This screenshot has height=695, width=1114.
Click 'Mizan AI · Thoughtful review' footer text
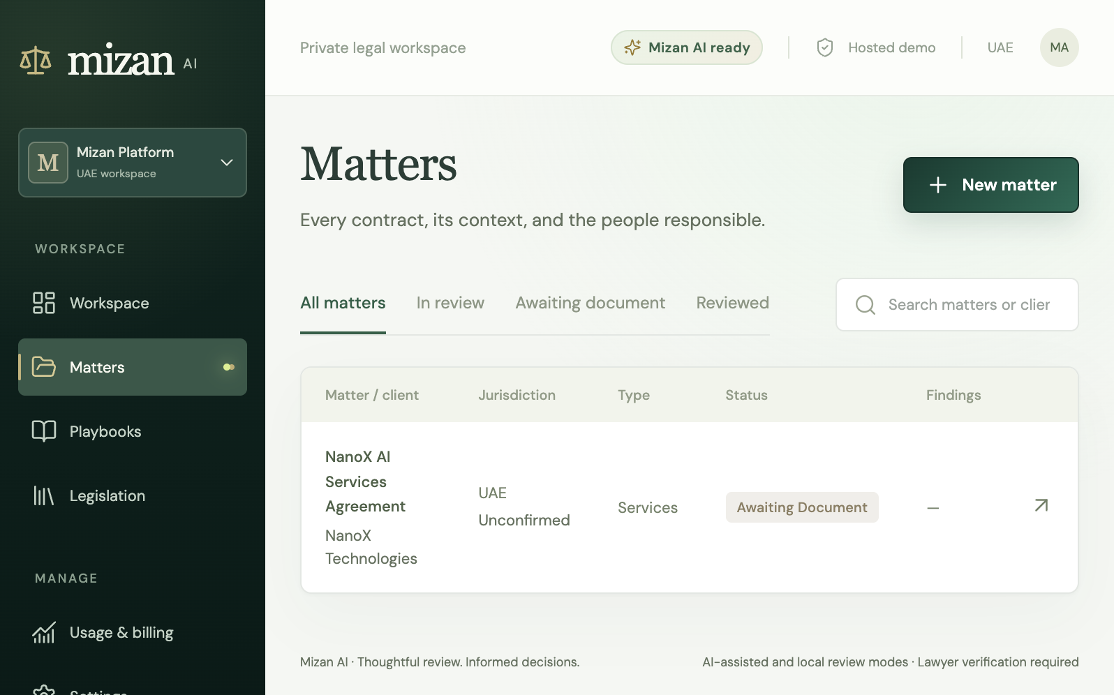point(440,662)
